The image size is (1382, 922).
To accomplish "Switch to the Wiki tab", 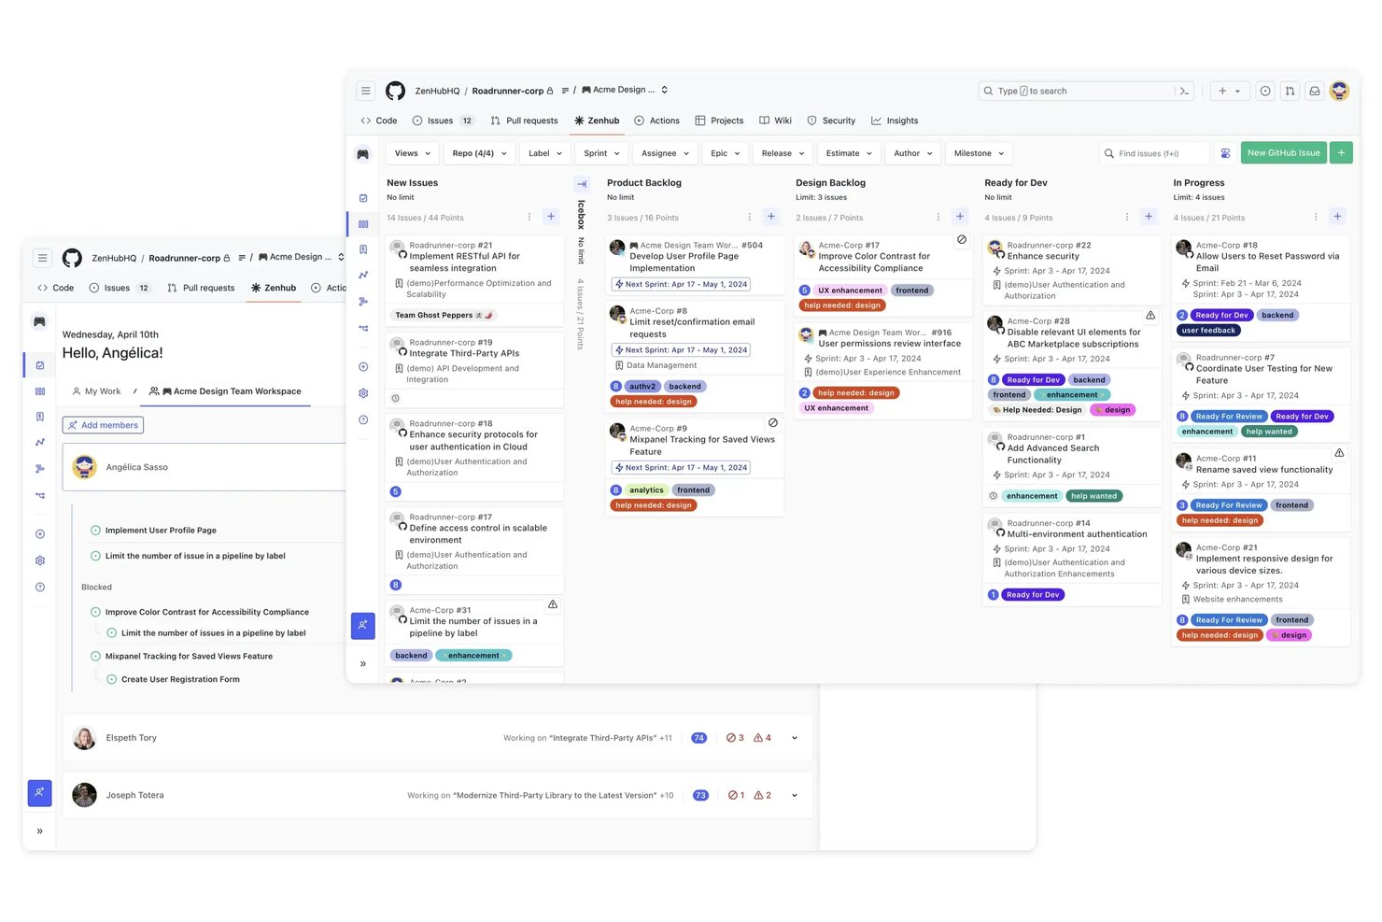I will [x=776, y=121].
